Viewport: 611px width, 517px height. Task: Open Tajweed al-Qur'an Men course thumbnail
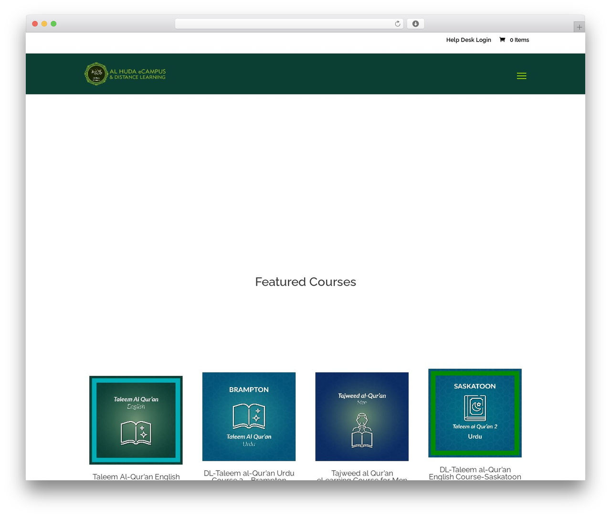tap(362, 416)
